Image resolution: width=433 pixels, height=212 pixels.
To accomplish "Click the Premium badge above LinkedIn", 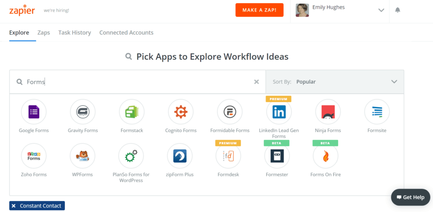I will (x=278, y=99).
